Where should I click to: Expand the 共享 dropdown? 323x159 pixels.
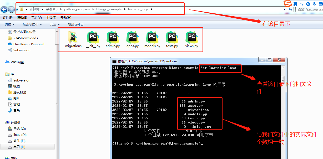point(55,24)
